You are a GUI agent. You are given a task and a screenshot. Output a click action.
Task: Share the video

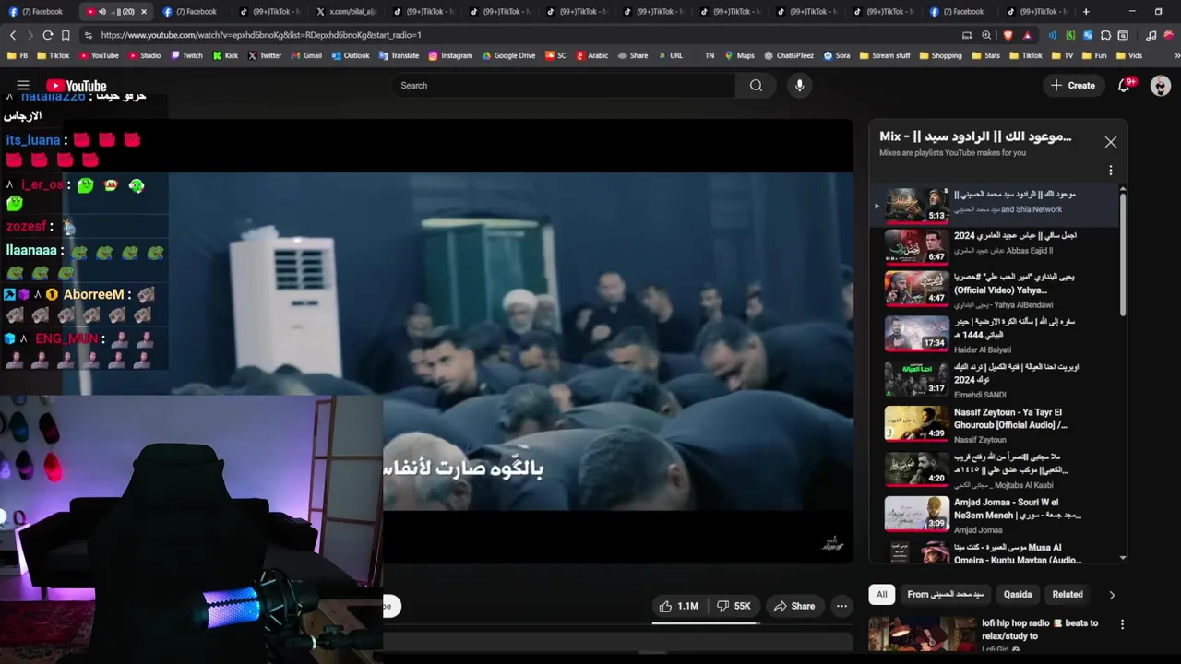click(793, 606)
